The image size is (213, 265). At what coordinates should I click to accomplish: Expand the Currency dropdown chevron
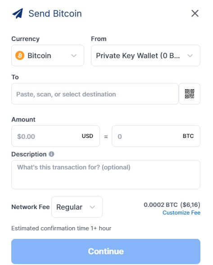pos(74,55)
